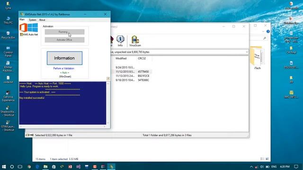Screen dimensions: 303x170
Task: Toggle the KMSAuto log panel collapse button
Action: pyautogui.click(x=108, y=78)
